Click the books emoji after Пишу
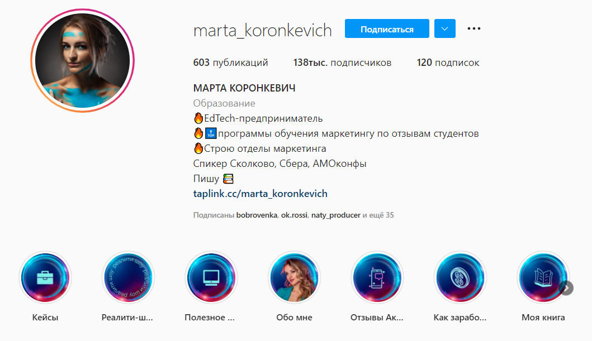592x341 pixels. click(x=228, y=179)
